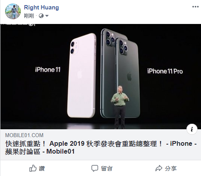This screenshot has height=176, width=201.
Task: Click the iPhone 11 caption in the preview
Action: coord(48,70)
